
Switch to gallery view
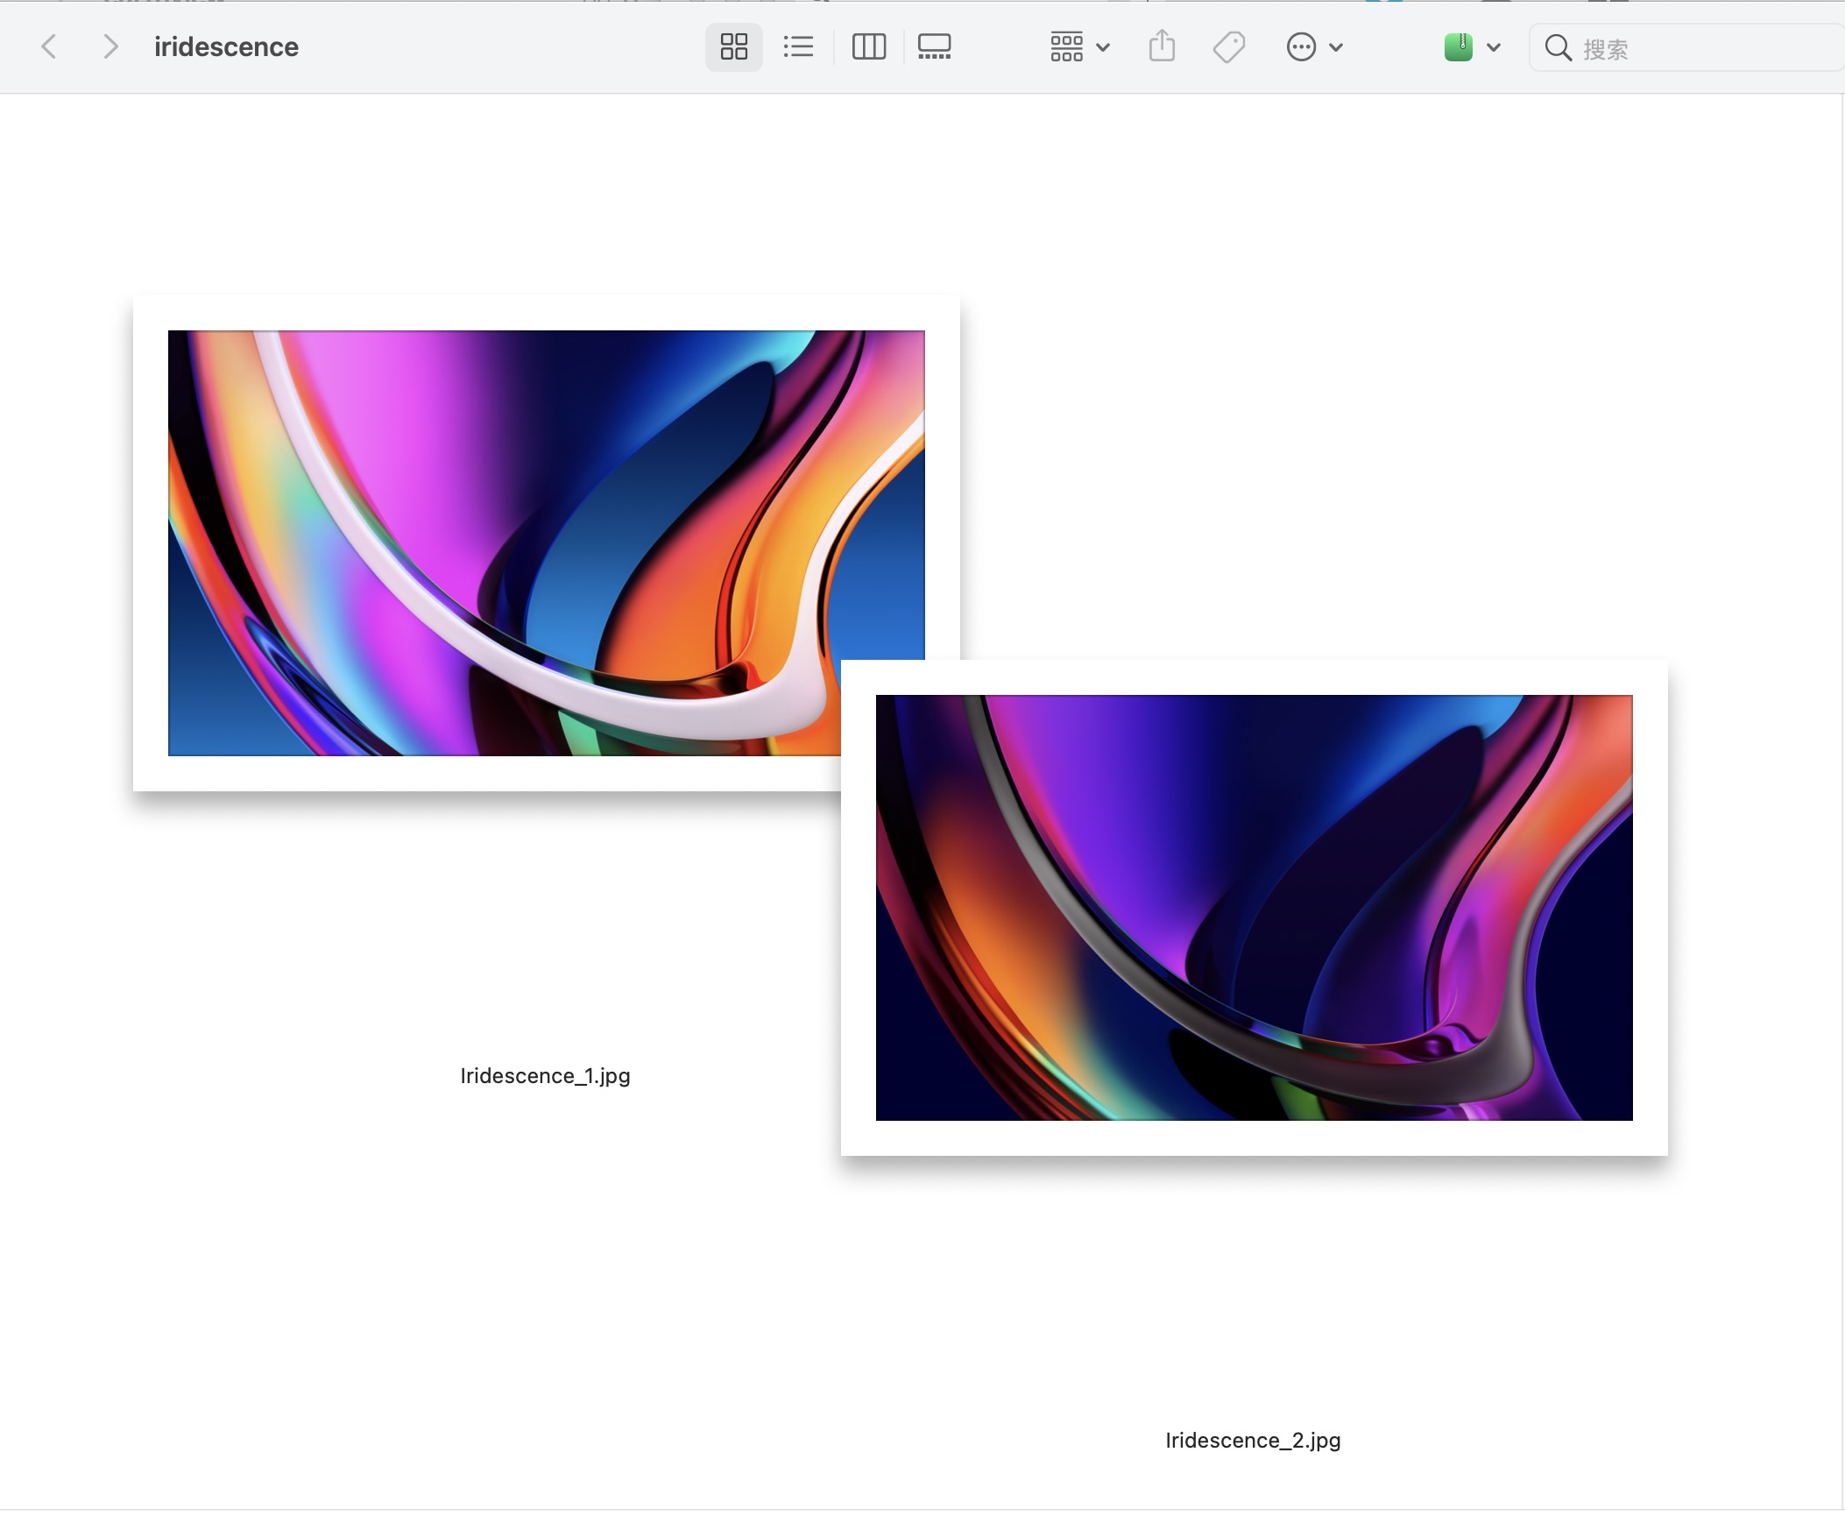934,46
